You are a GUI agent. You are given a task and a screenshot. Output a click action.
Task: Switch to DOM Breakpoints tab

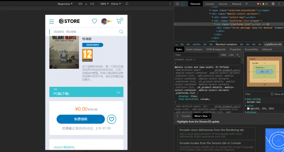(216, 49)
